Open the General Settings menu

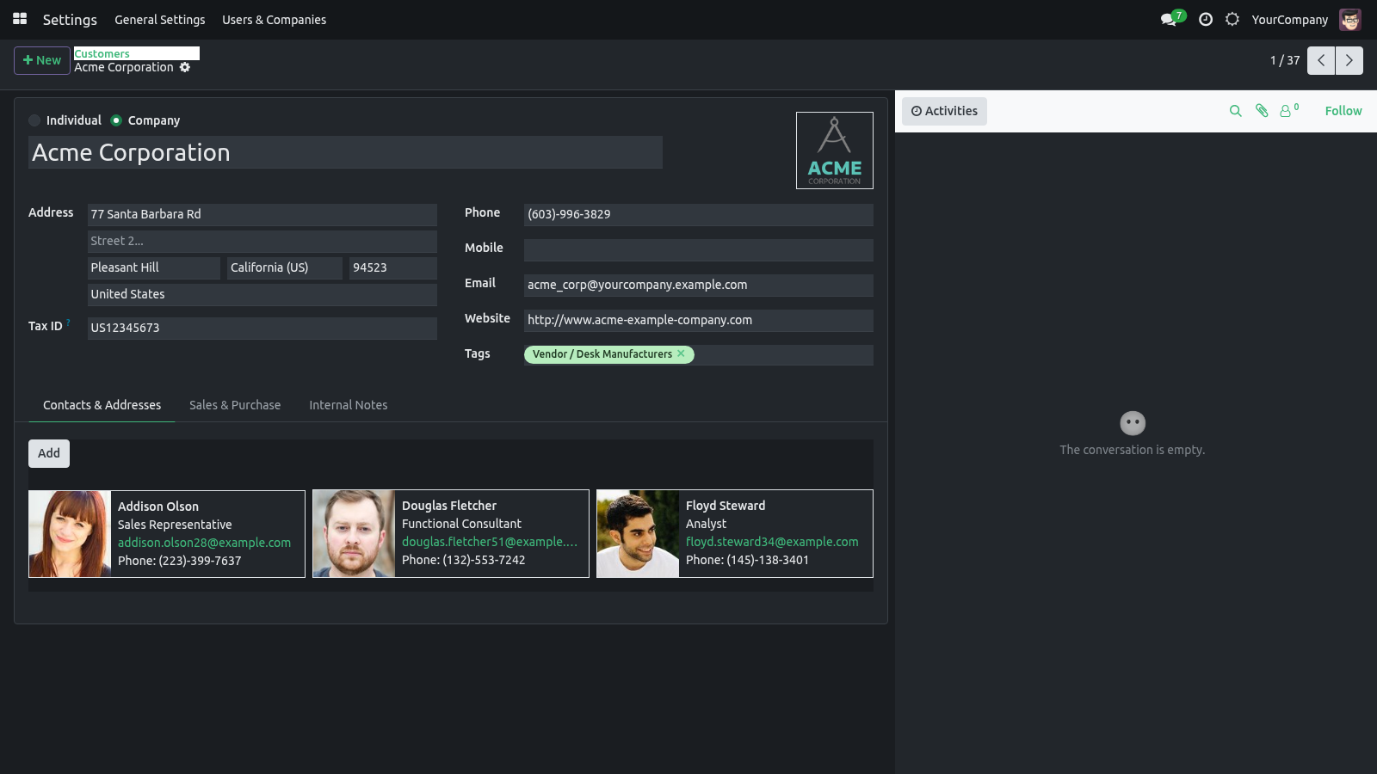tap(160, 20)
